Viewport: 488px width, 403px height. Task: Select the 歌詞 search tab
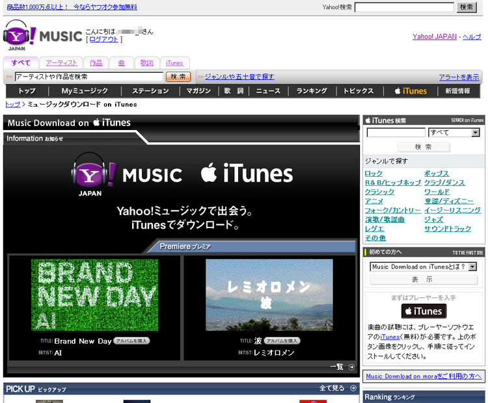(x=147, y=63)
